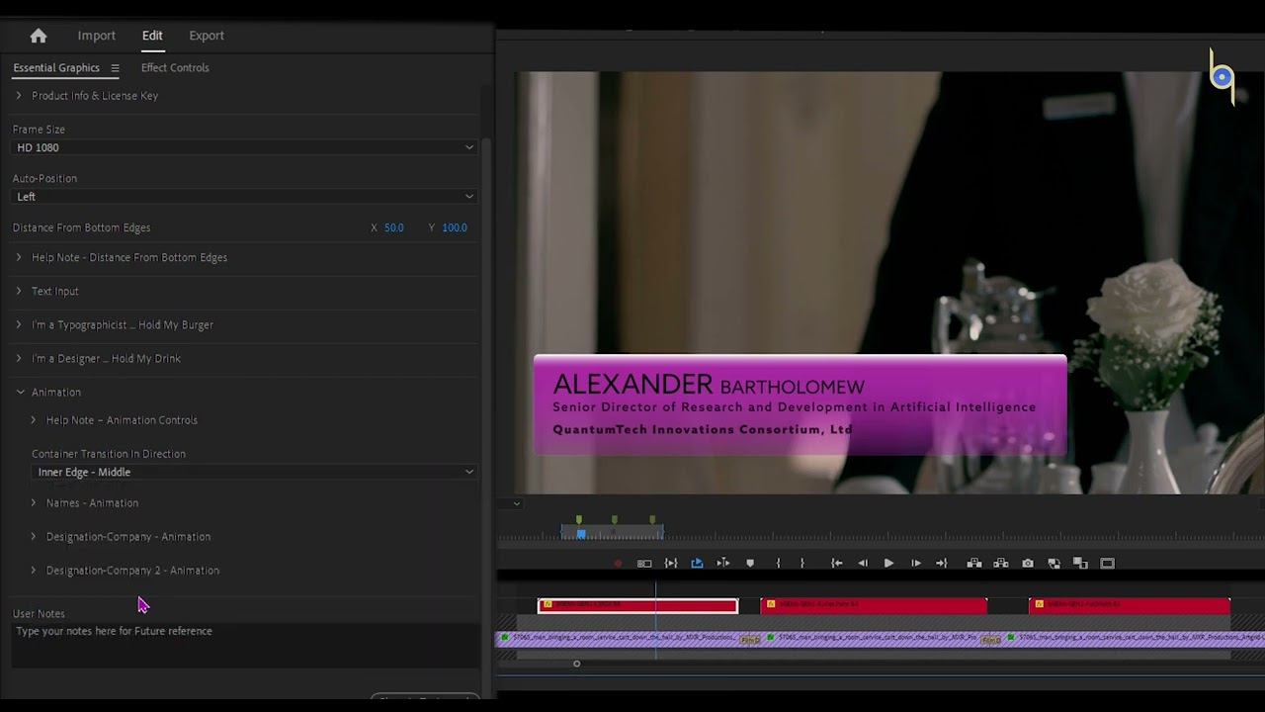
Task: Add a marker in the program monitor
Action: coord(750,564)
